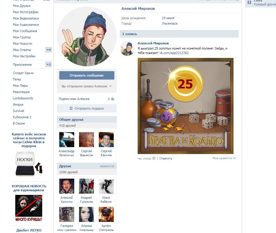Click the small avatar beside the wall post
The width and height of the screenshot is (276, 233).
click(127, 49)
